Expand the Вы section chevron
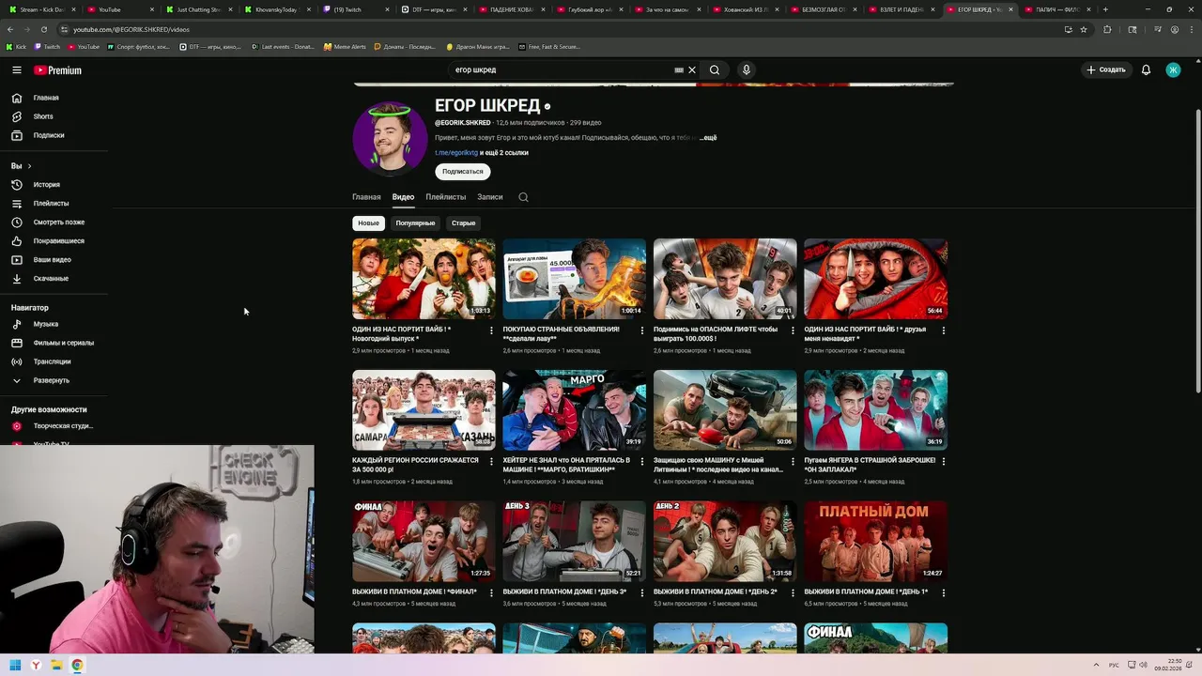 [29, 166]
